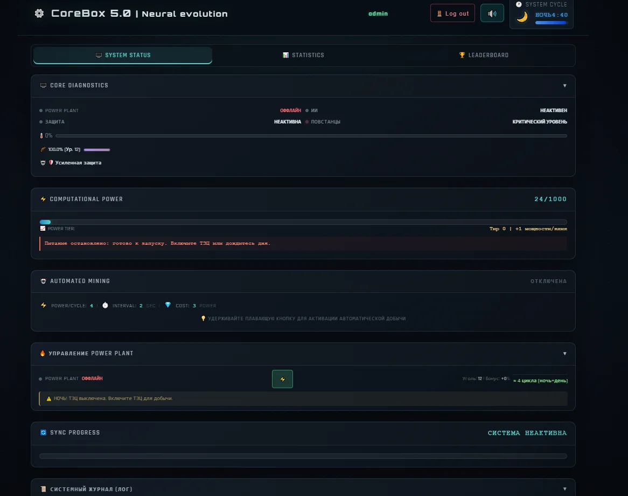Click the СИСТЕМА НЕАКТИВНА status text
Screen dimensions: 628x496
(x=527, y=433)
